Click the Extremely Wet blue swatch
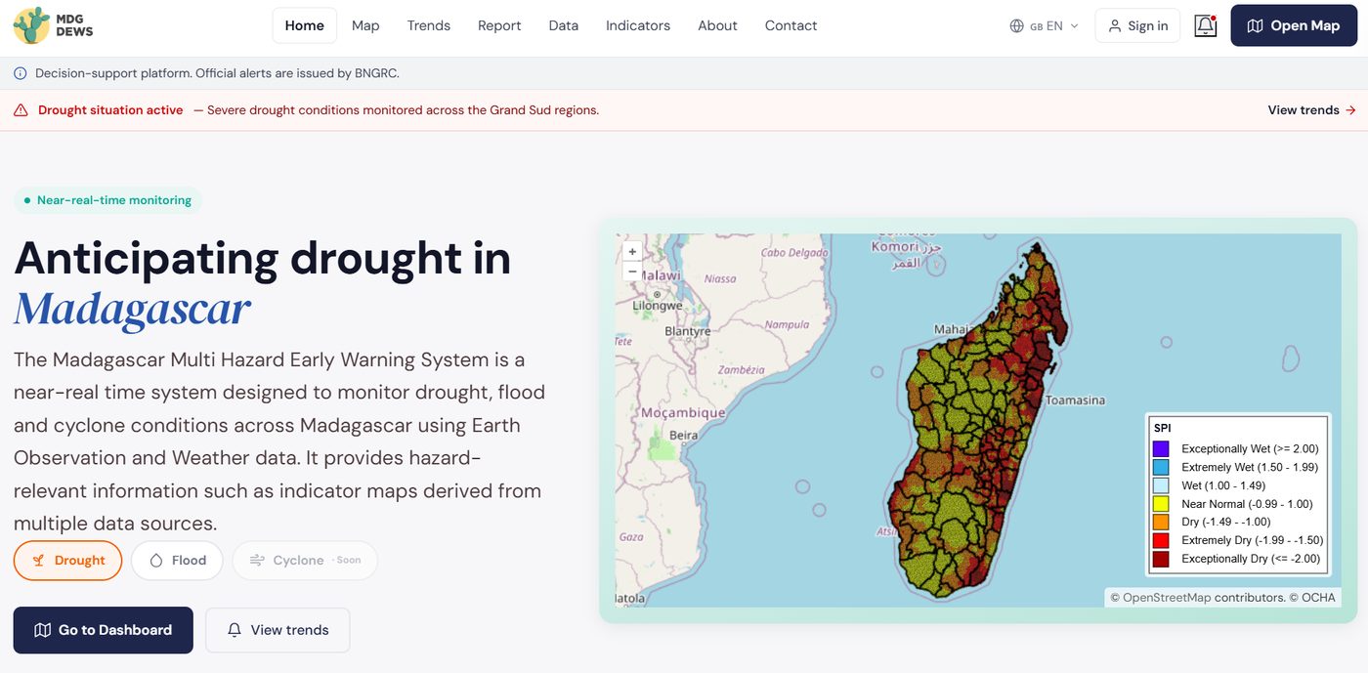Screen dimensions: 1368x673 (1161, 468)
